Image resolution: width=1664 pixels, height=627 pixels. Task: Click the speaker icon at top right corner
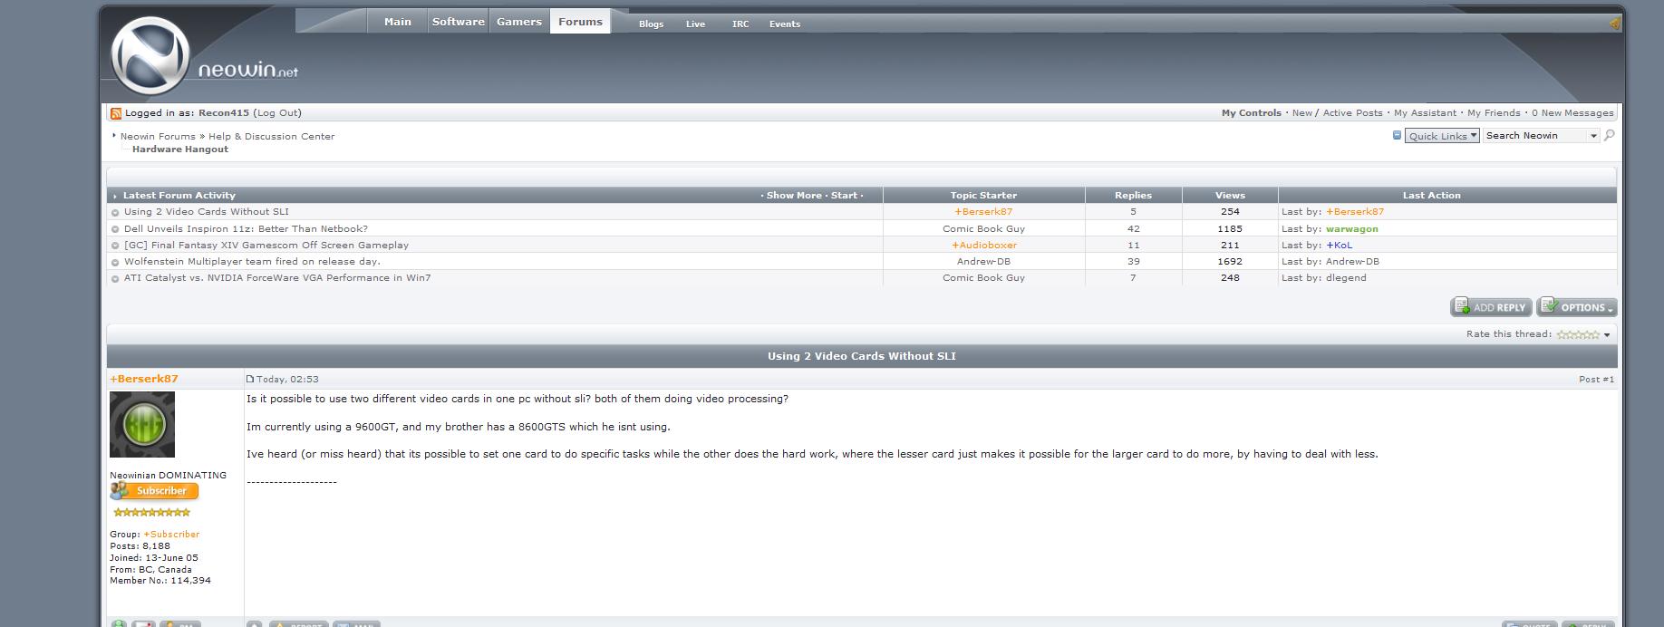point(1614,24)
